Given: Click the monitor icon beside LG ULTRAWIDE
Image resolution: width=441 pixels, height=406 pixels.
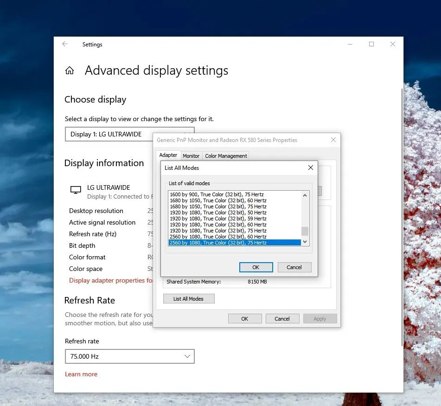Looking at the screenshot, I should (x=75, y=189).
